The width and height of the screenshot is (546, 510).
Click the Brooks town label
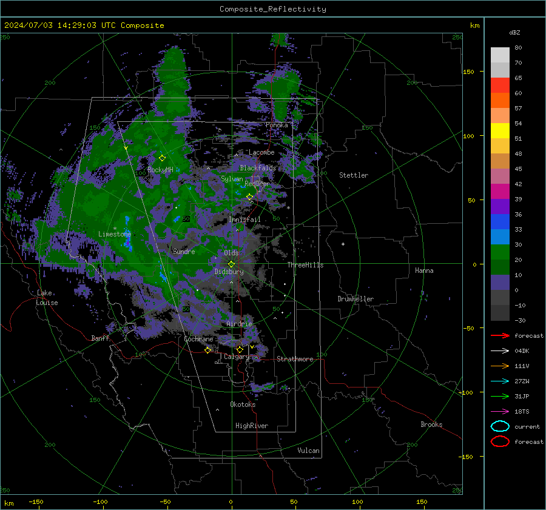click(x=431, y=424)
